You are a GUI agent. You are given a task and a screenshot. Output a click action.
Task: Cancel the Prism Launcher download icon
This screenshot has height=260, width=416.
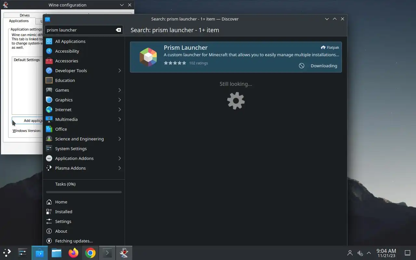click(x=302, y=66)
